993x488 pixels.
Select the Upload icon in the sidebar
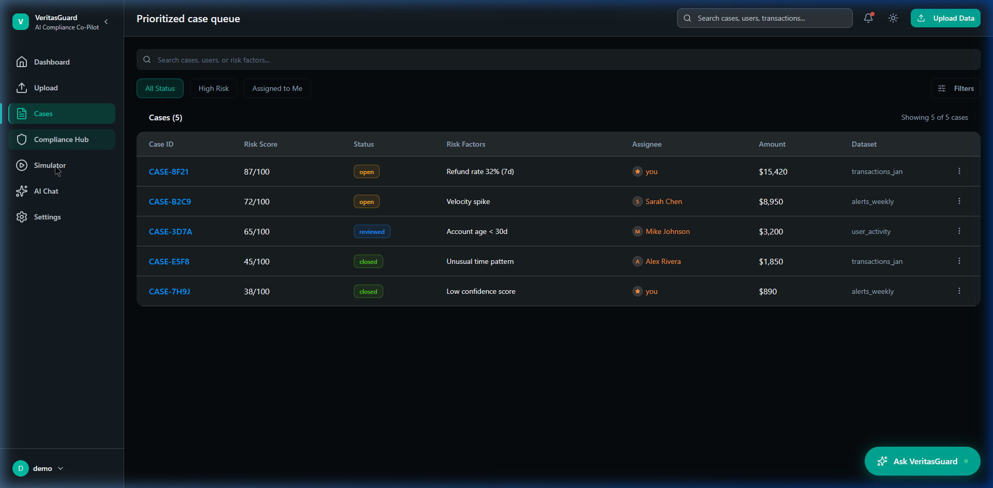(22, 88)
